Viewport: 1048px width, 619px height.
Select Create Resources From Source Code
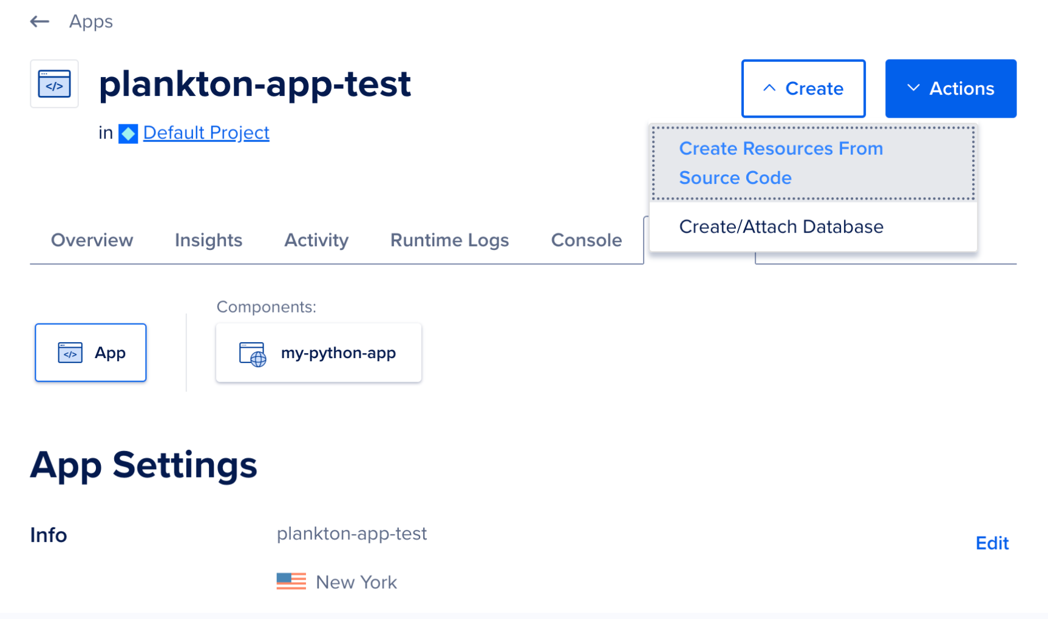pyautogui.click(x=781, y=163)
